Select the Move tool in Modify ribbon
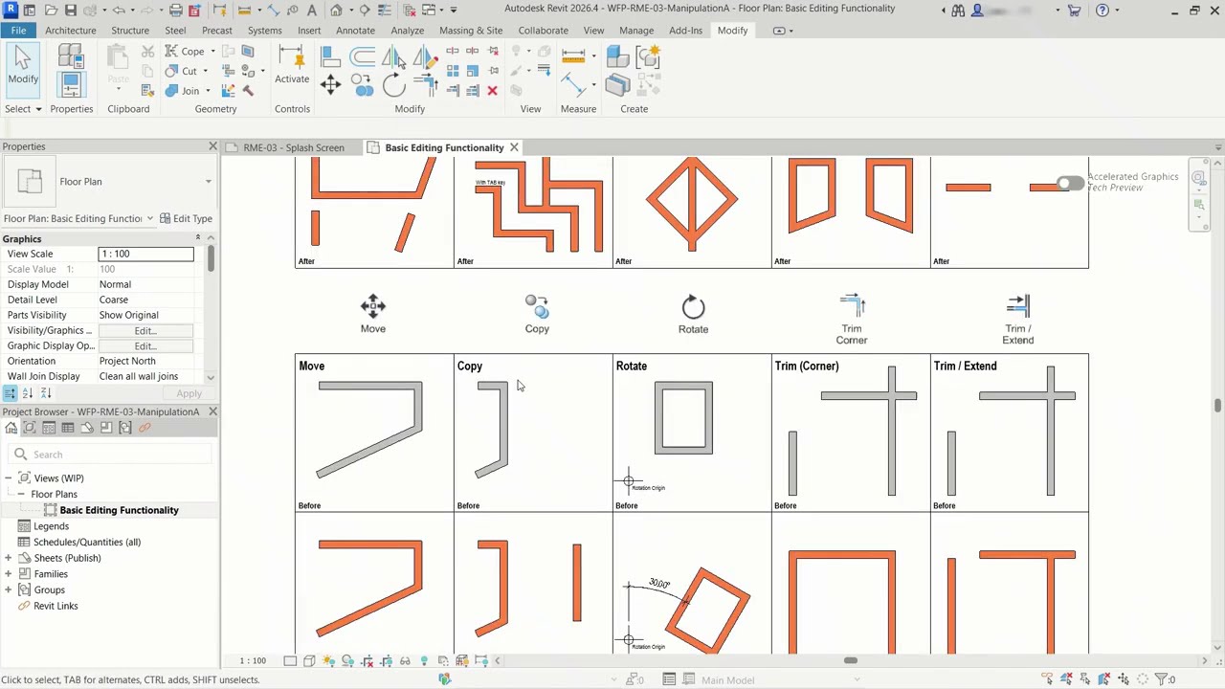This screenshot has width=1225, height=689. click(x=330, y=86)
